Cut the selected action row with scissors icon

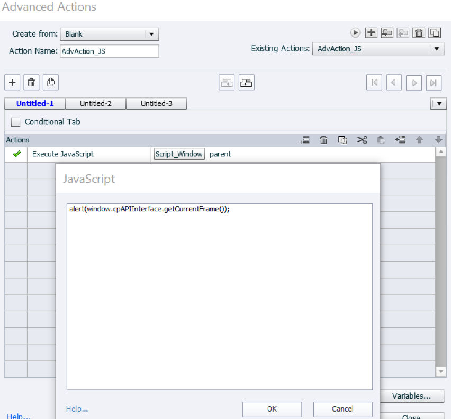click(362, 140)
